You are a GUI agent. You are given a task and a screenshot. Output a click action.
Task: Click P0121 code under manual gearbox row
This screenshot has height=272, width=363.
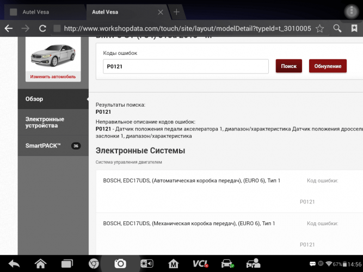click(x=307, y=244)
